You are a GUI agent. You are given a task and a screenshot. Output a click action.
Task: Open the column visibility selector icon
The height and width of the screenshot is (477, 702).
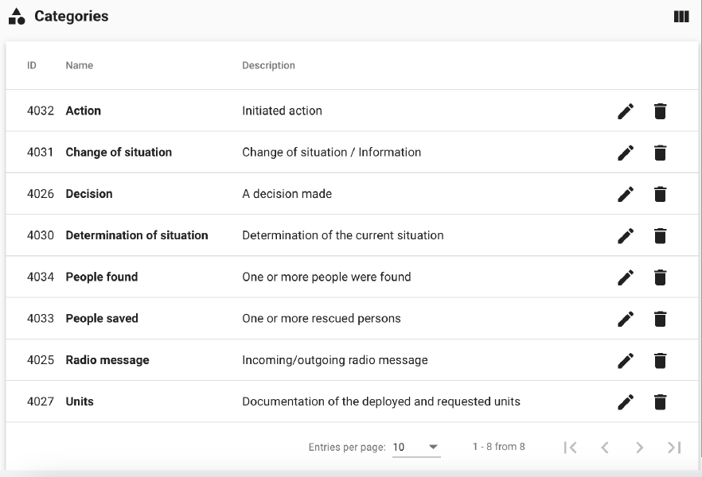coord(681,17)
